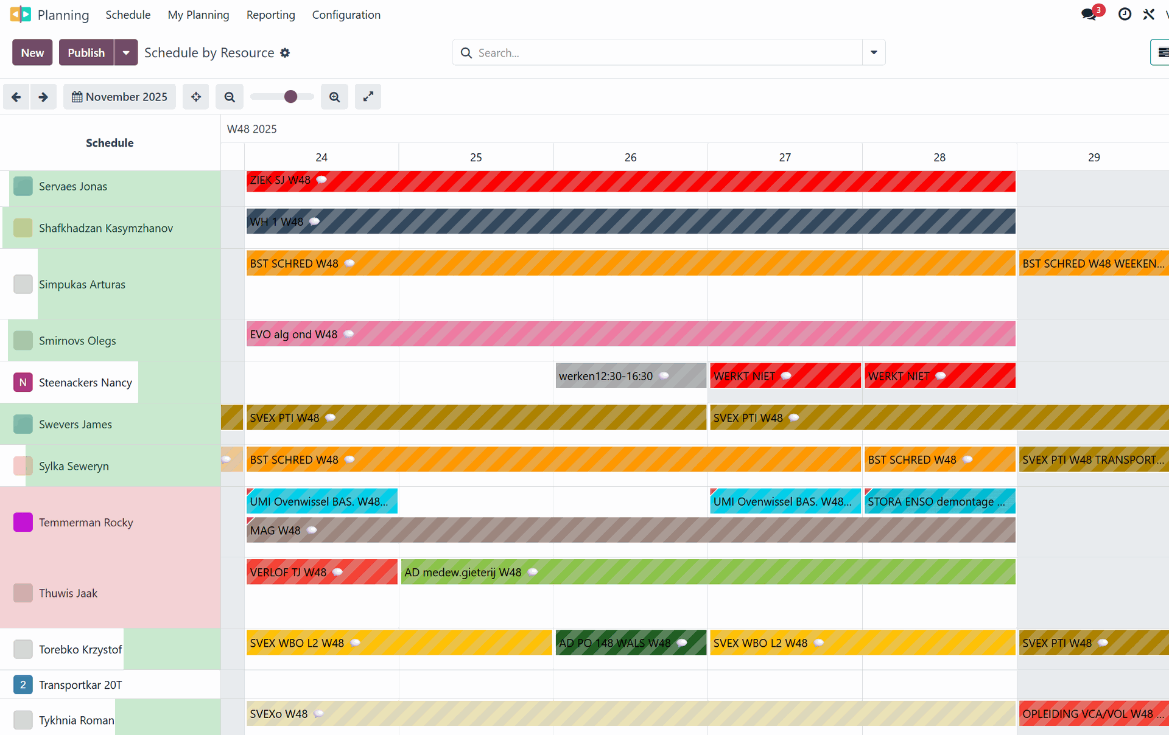Select the zoom in magnifier icon
Screen dimensions: 1169x735
point(334,96)
